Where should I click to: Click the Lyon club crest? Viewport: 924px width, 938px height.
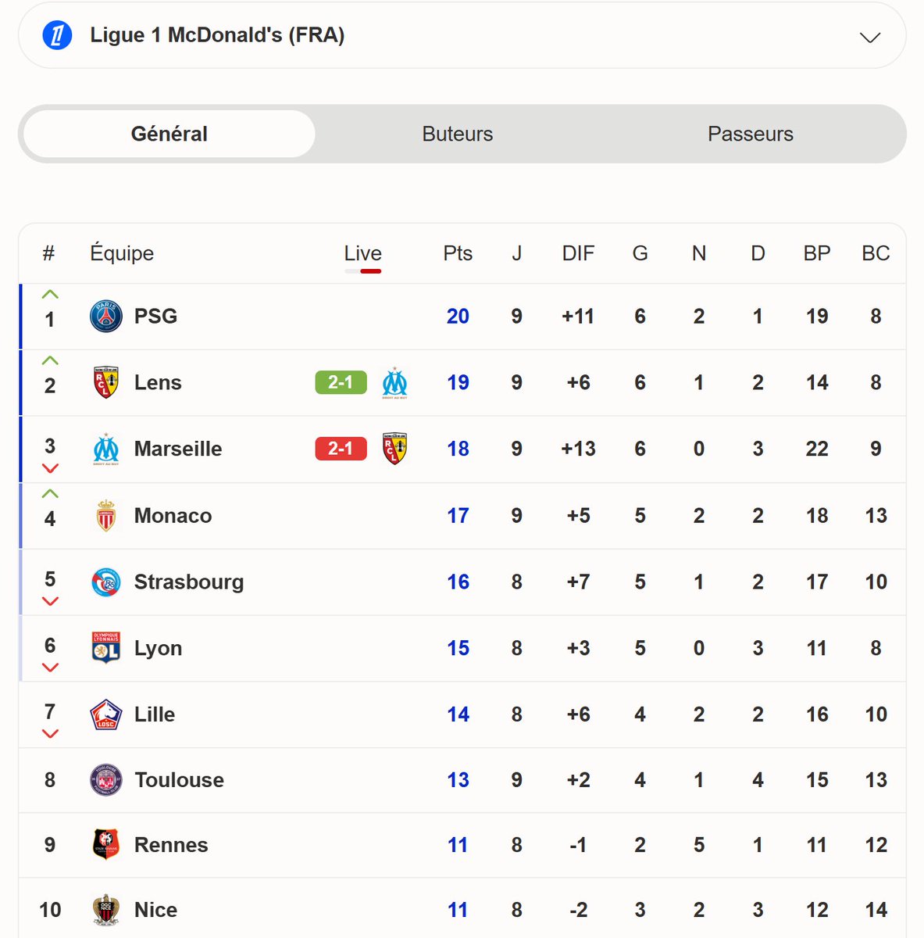click(106, 648)
